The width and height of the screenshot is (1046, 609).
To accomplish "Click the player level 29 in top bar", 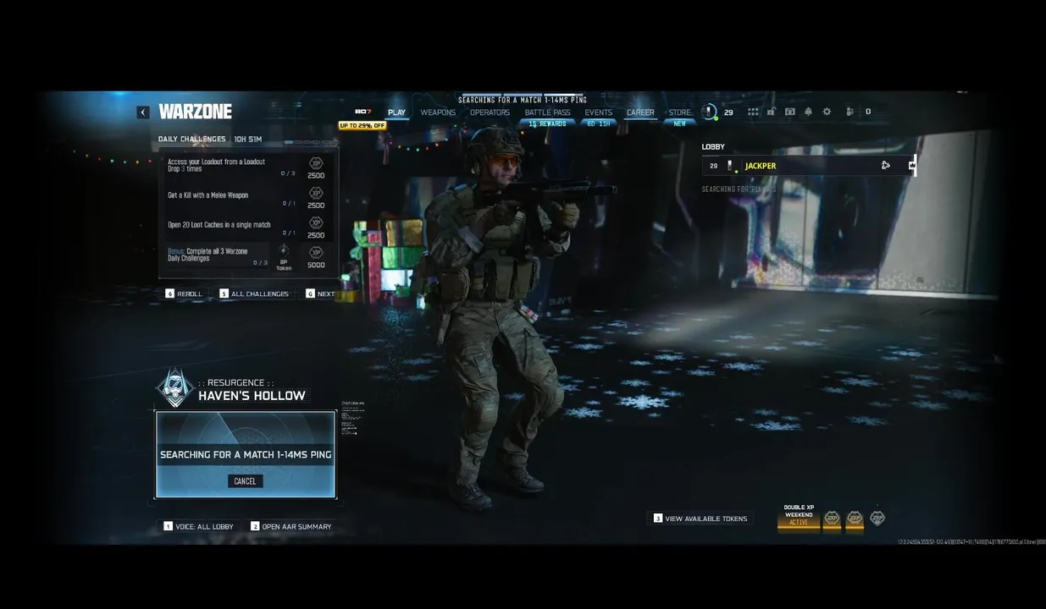I will (728, 112).
